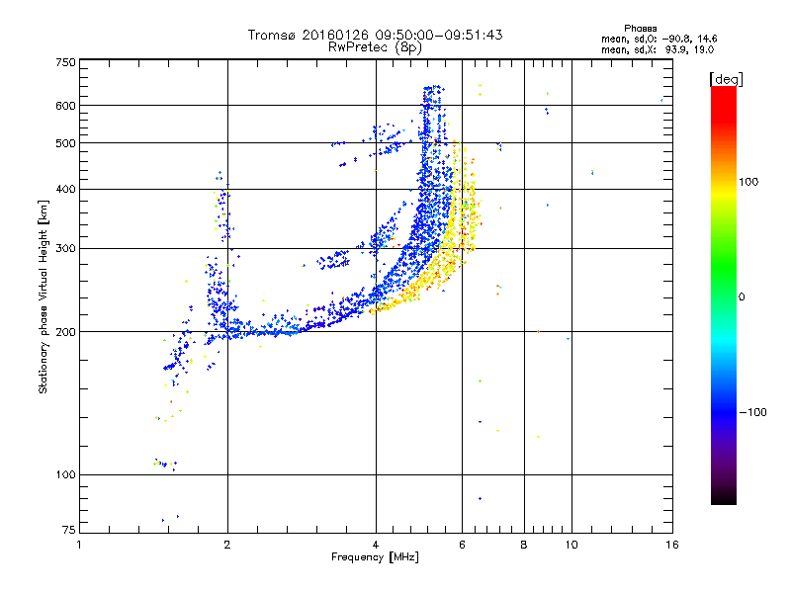Click colorbar tick label '-100'
The image size is (791, 593).
[x=752, y=412]
